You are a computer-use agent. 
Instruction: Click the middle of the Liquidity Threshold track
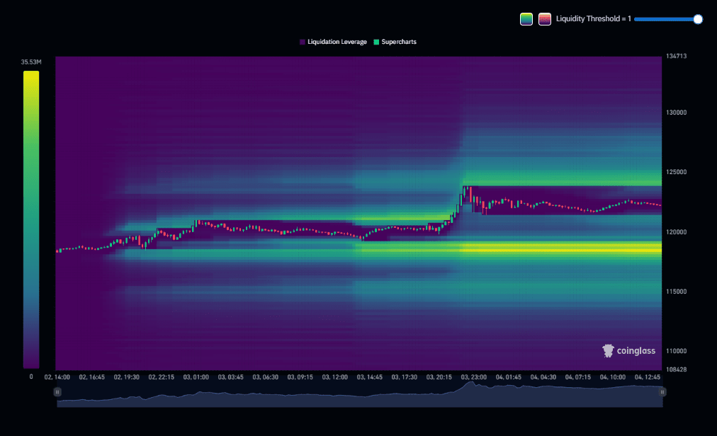[x=666, y=19]
